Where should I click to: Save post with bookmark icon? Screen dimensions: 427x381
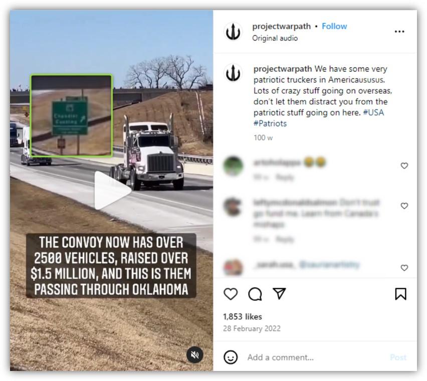tap(400, 294)
